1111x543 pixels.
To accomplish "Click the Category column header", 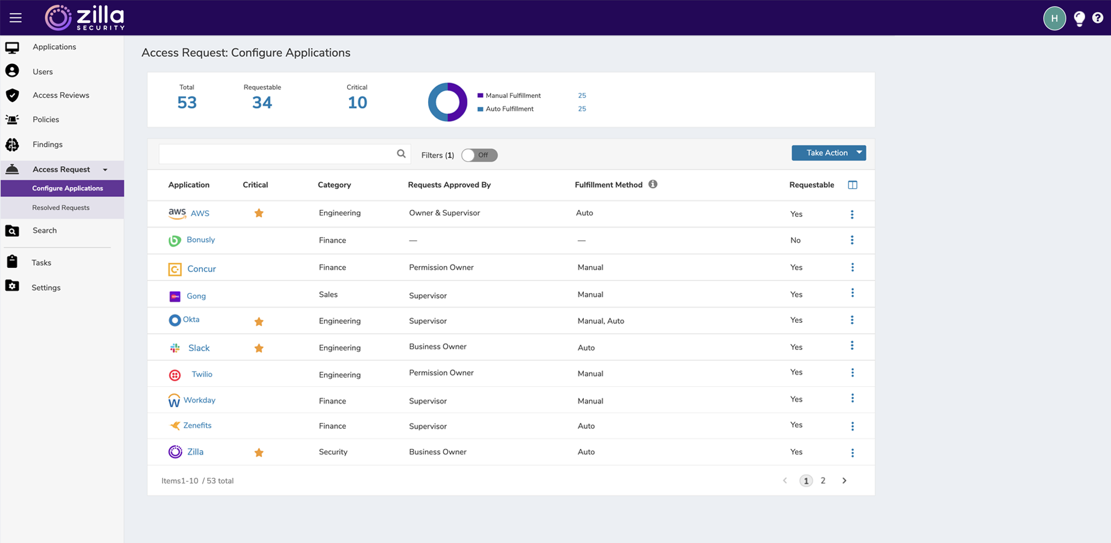I will [335, 185].
